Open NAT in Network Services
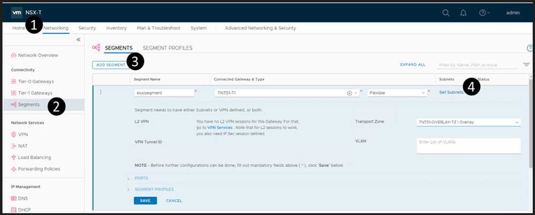 point(23,146)
